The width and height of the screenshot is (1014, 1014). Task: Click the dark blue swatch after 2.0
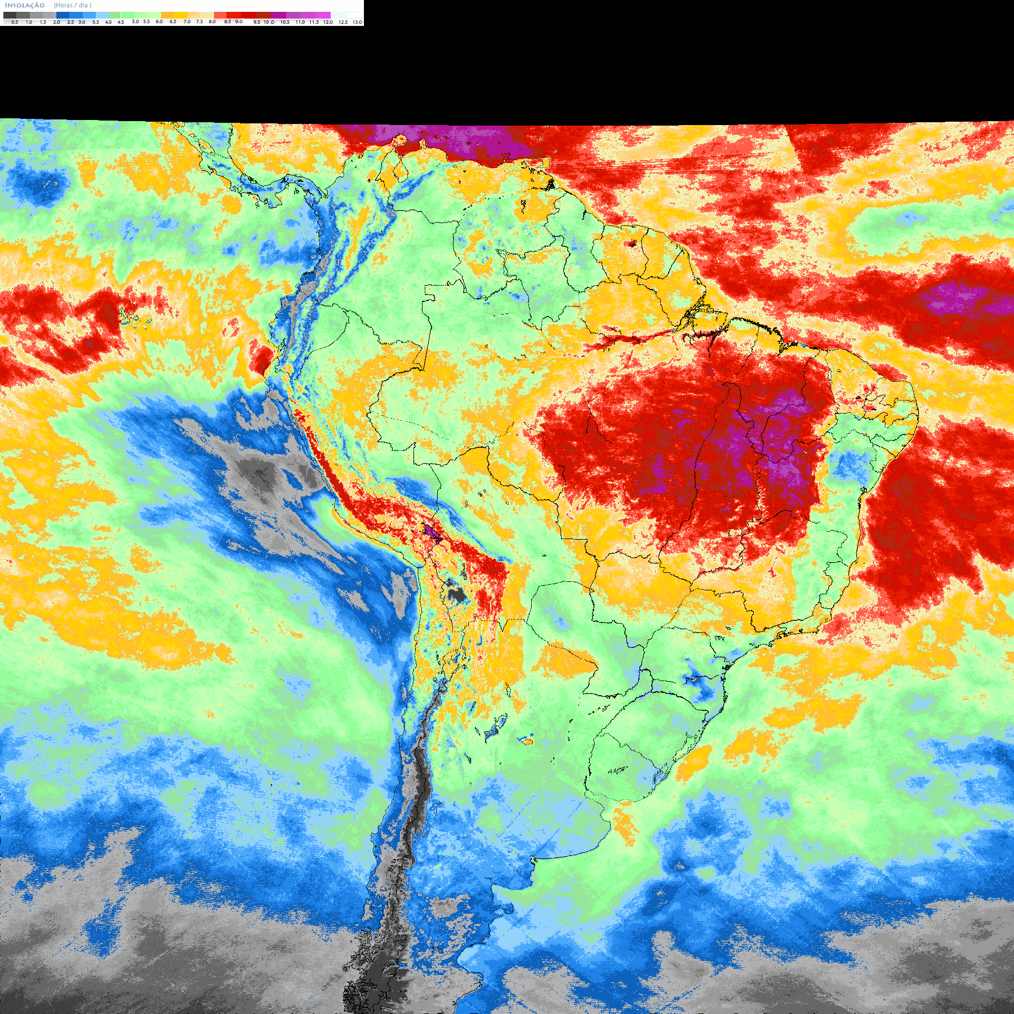63,15
